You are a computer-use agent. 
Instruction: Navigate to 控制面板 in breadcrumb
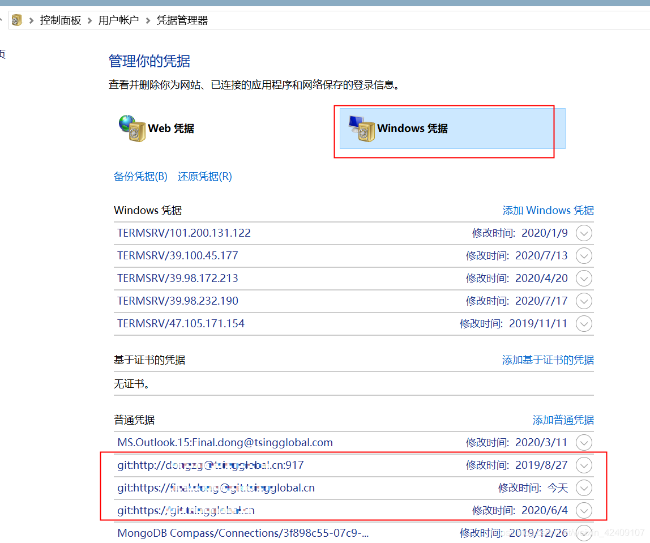click(60, 19)
